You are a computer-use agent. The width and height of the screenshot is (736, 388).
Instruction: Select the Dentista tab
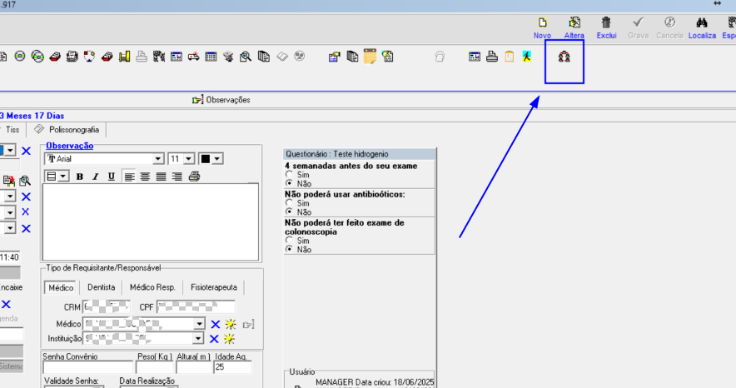(x=101, y=287)
